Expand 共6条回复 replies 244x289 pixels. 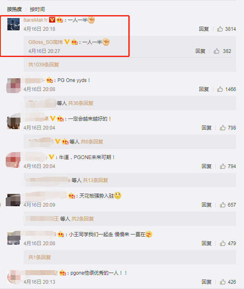(92, 142)
